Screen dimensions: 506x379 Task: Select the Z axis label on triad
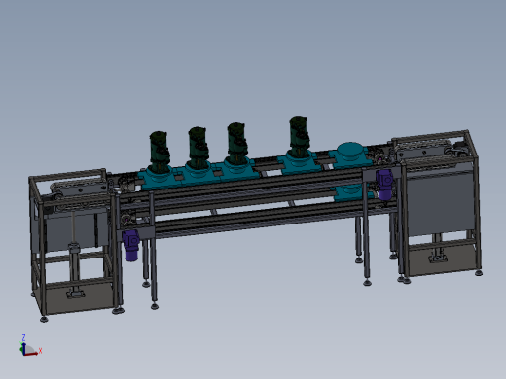[23, 338]
